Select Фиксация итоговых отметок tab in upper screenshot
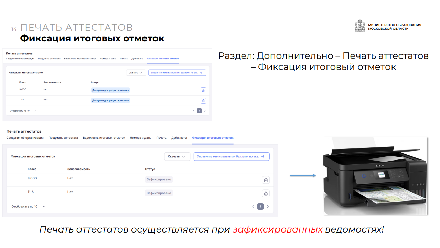 click(x=163, y=59)
